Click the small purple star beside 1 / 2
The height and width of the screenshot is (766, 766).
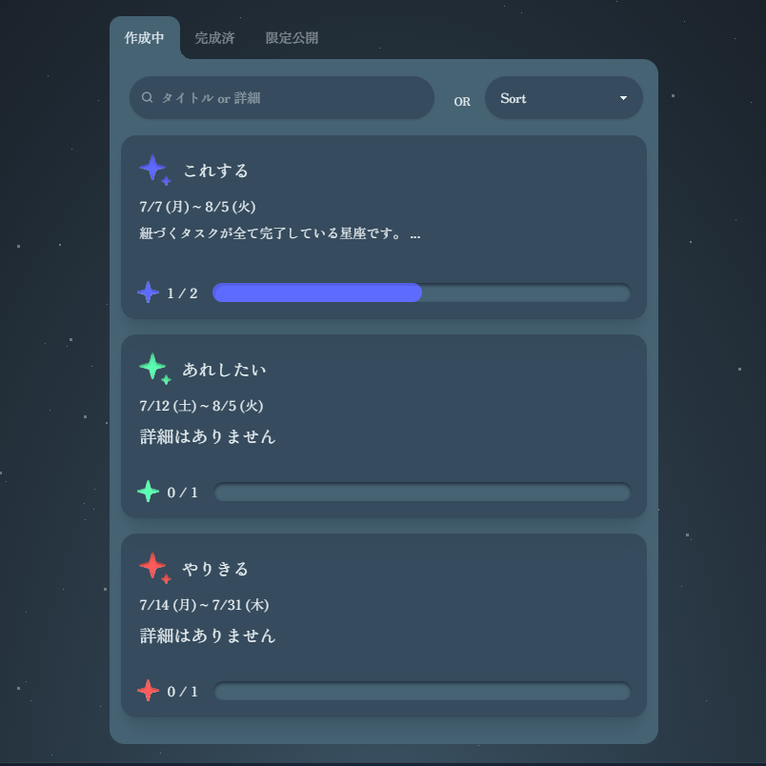(148, 292)
